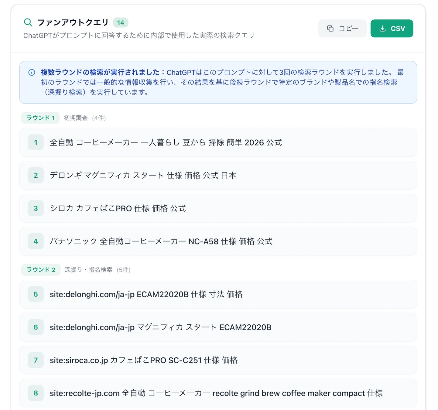This screenshot has width=438, height=410.
Task: Click the copy icon inside the コピー button
Action: [330, 28]
